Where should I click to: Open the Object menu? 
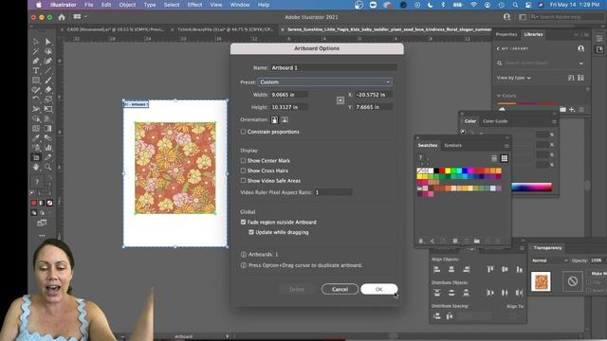127,5
